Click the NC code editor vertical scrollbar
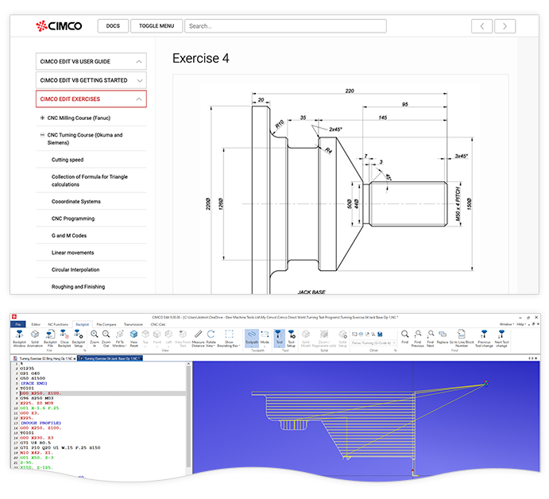This screenshot has height=499, width=549. click(x=188, y=415)
